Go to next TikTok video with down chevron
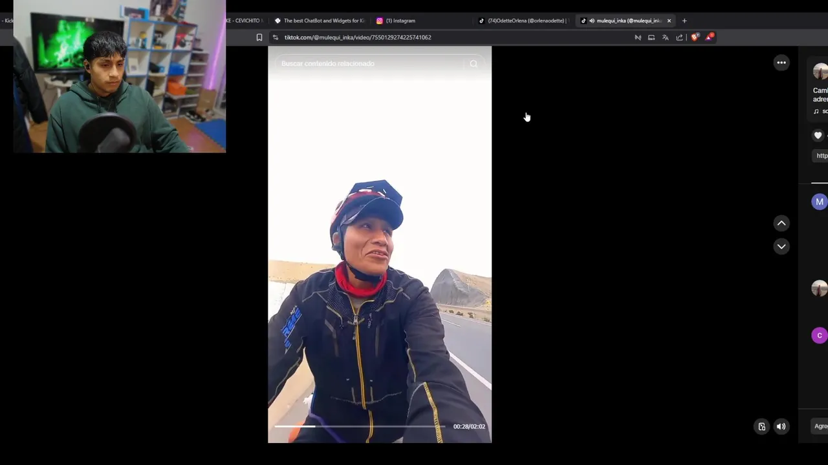 click(781, 246)
